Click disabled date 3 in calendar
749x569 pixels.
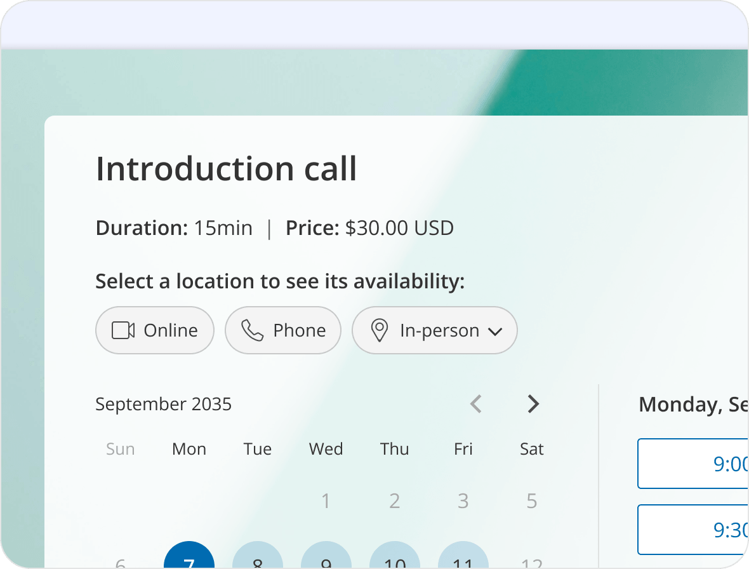463,501
